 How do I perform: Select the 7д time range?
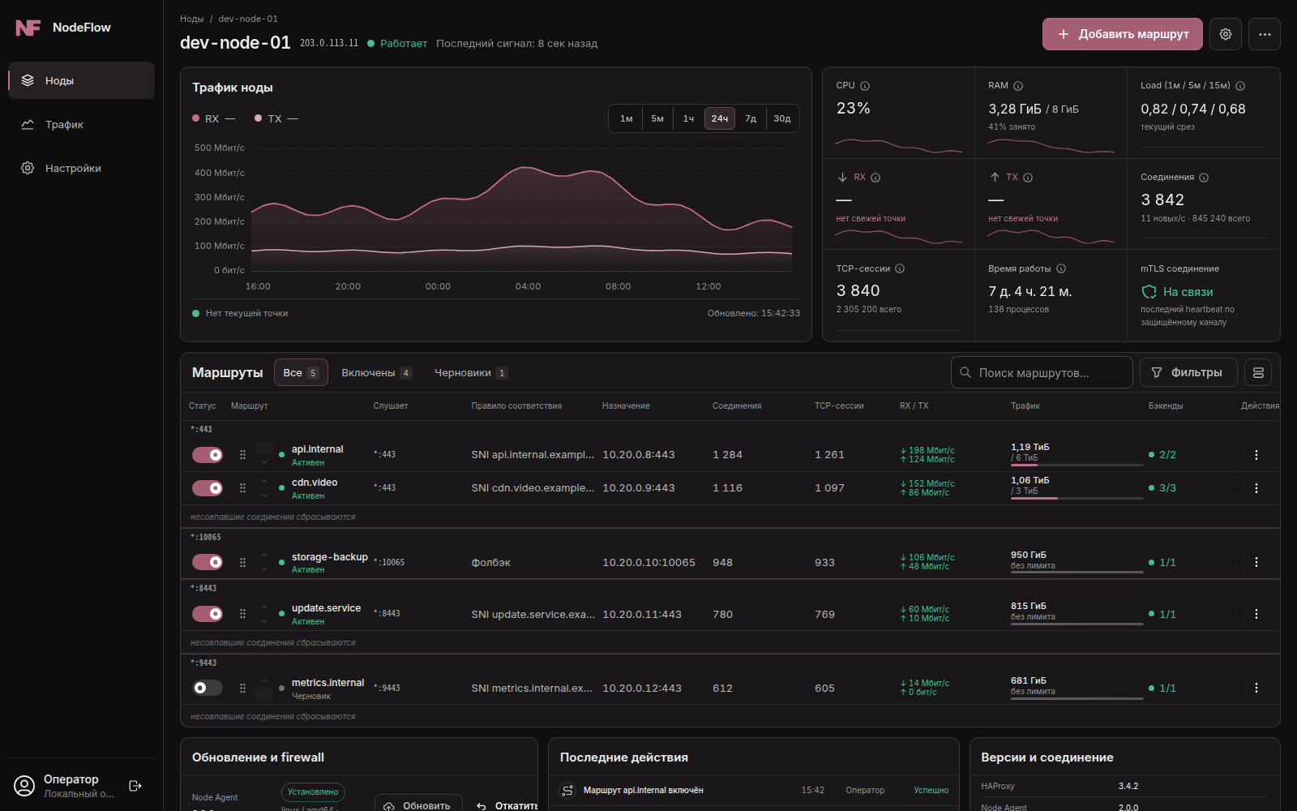click(x=751, y=118)
